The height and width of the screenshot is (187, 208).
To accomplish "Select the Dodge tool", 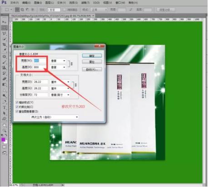I will [4, 96].
